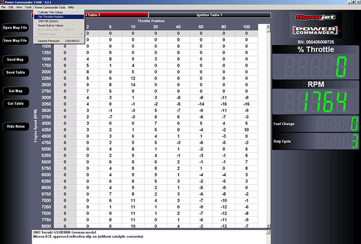
Task: Click the app icon in the title bar
Action: pyautogui.click(x=2, y=2)
